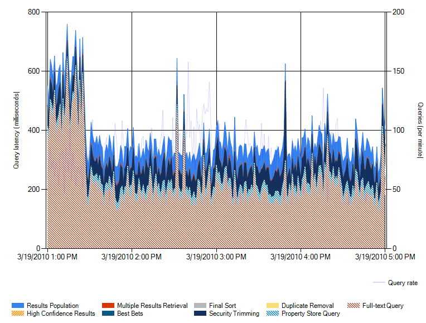Viewport: 426px width, 323px height.
Task: Click the Final Sort legend swatch
Action: click(200, 306)
